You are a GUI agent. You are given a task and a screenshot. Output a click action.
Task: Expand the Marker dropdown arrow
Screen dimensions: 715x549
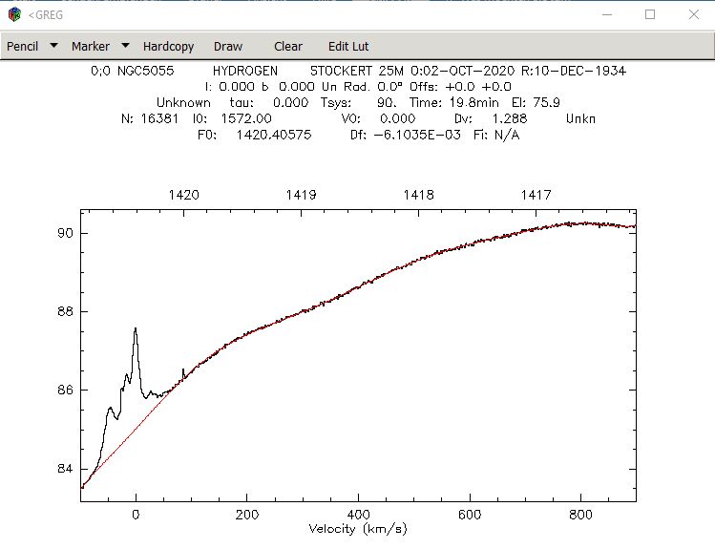tap(125, 46)
